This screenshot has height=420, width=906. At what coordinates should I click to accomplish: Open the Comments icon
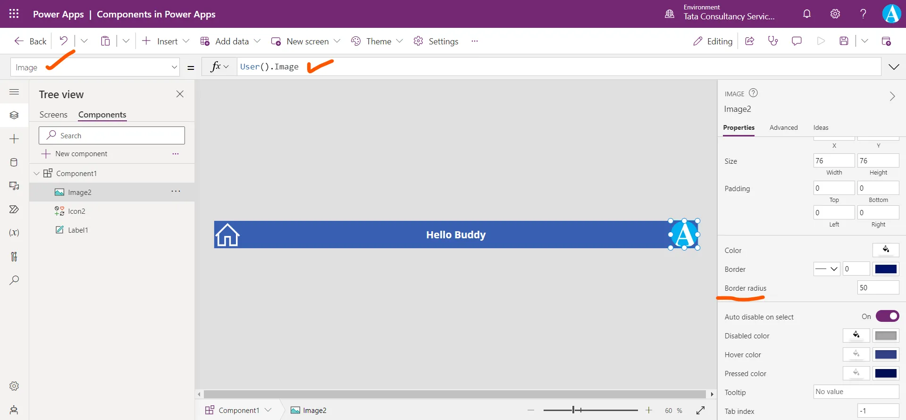pyautogui.click(x=797, y=41)
